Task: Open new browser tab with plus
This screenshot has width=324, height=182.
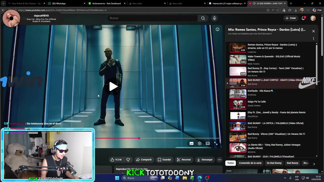Action: [x=291, y=4]
